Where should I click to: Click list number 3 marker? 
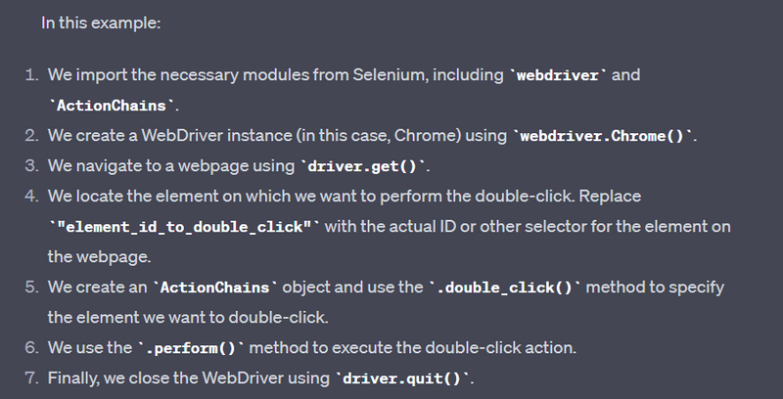pos(31,165)
